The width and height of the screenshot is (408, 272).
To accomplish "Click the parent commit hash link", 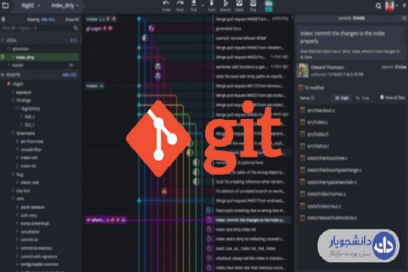I will click(400, 67).
